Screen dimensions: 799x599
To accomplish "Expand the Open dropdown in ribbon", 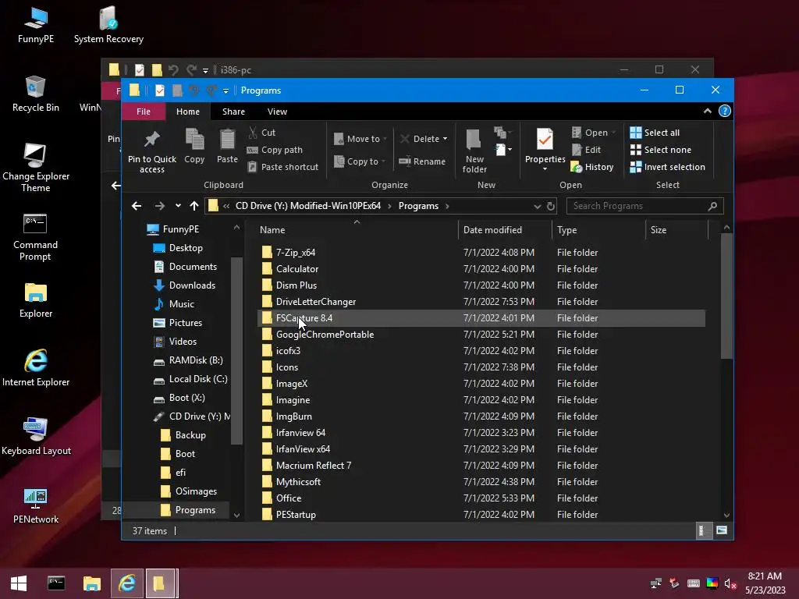I will (613, 133).
